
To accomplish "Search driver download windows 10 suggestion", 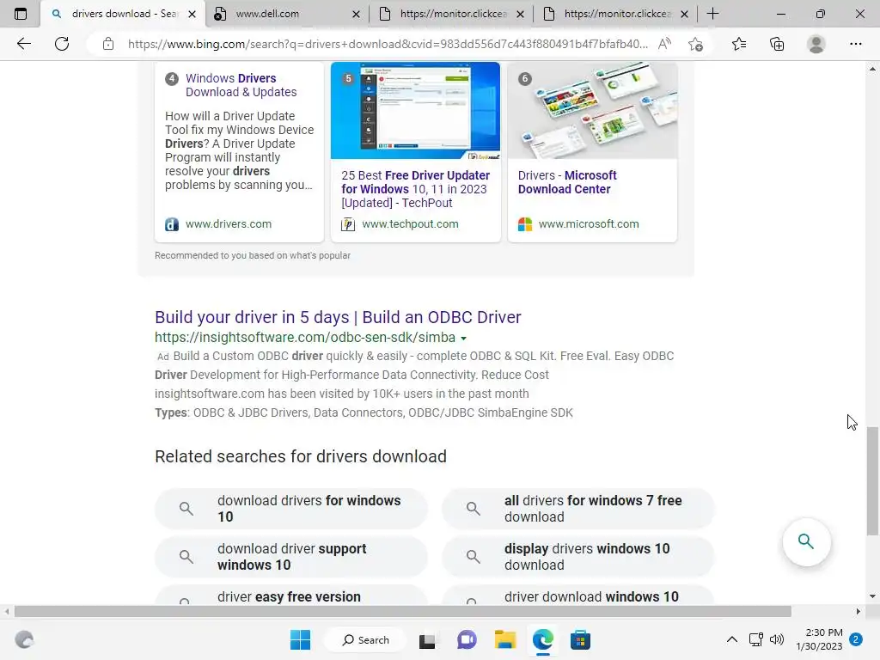I will 578,596.
